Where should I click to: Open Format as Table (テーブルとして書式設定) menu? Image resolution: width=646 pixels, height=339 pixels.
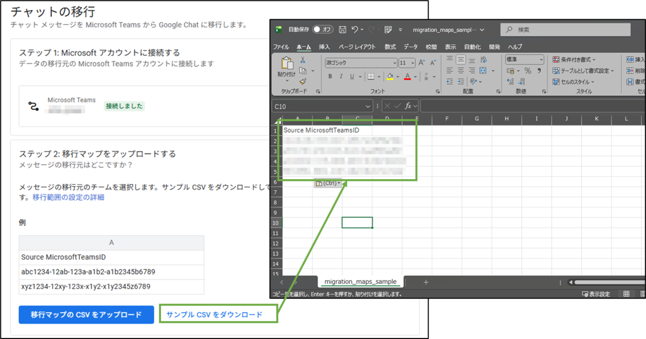pyautogui.click(x=583, y=70)
